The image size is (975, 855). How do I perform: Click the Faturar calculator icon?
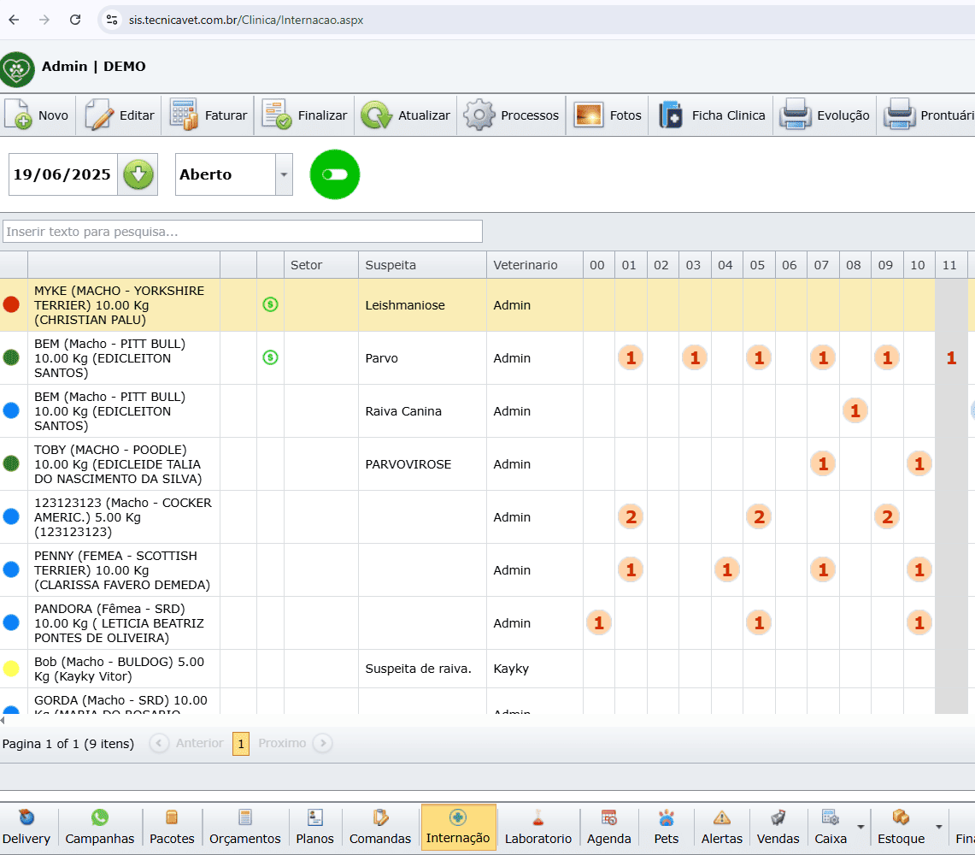[184, 115]
